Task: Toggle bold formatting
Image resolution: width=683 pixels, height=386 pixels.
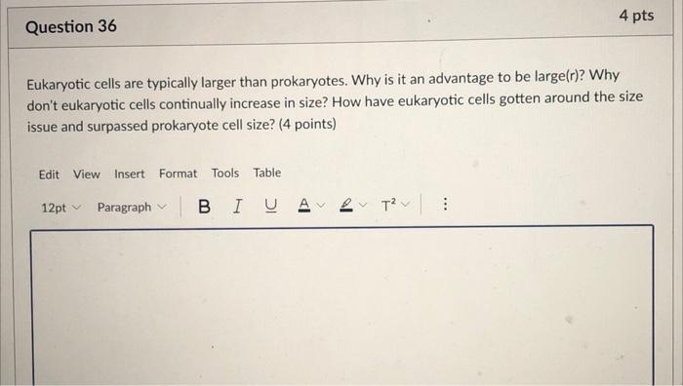Action: 204,206
